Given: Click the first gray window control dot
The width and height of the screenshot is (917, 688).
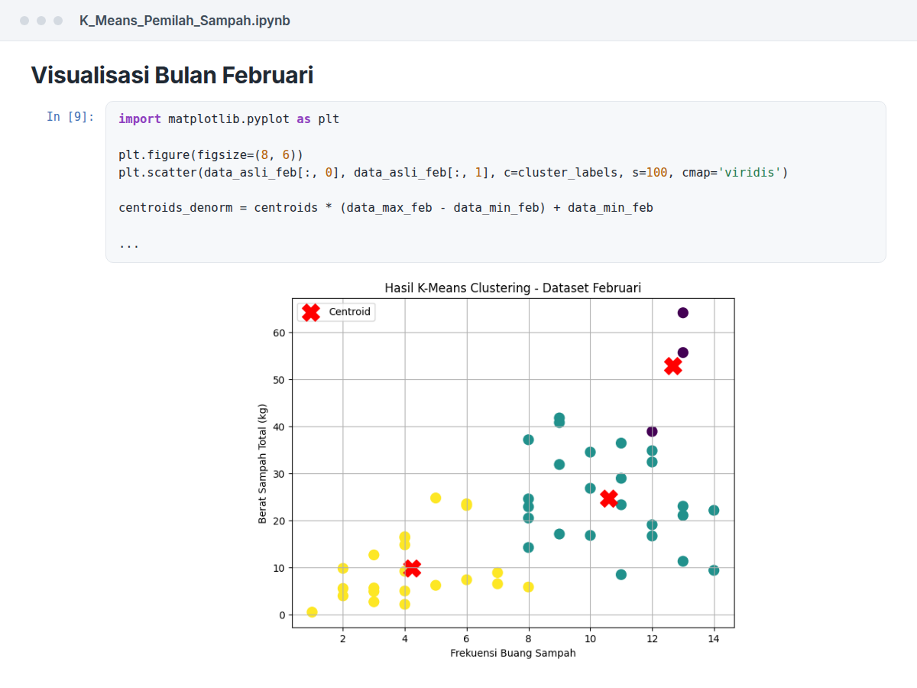Looking at the screenshot, I should click(x=24, y=21).
